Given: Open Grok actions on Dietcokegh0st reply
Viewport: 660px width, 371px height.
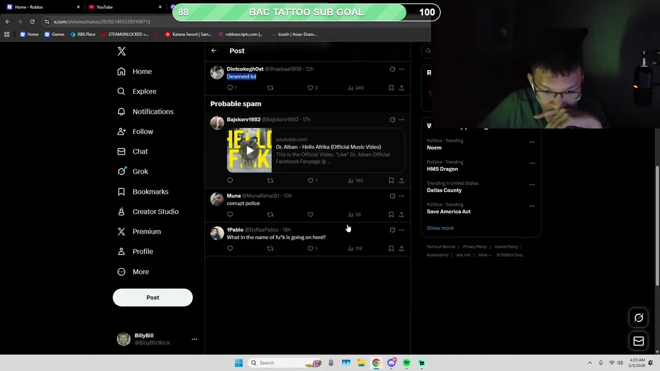Looking at the screenshot, I should tap(392, 69).
